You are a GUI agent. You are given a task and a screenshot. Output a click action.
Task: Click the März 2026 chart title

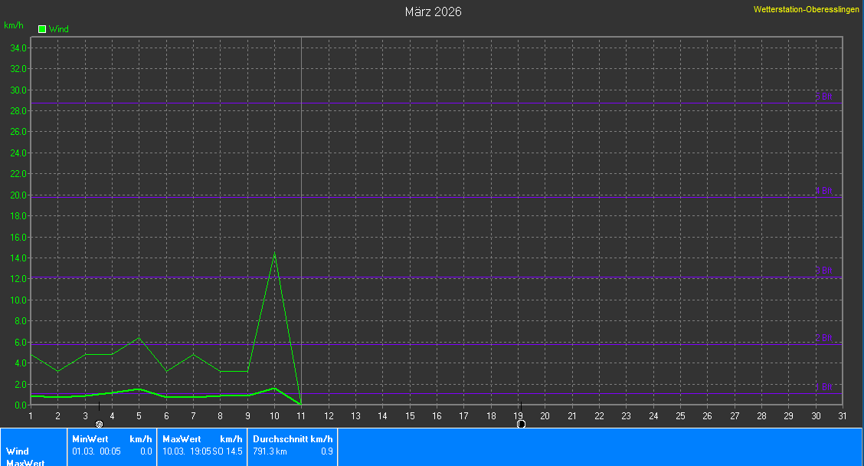click(x=433, y=12)
